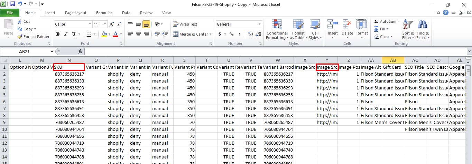The width and height of the screenshot is (472, 164).
Task: Click the Excel Help question mark icon
Action: (x=446, y=13)
